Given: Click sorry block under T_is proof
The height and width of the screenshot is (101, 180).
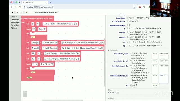Looking at the screenshot, I should pos(33,72).
